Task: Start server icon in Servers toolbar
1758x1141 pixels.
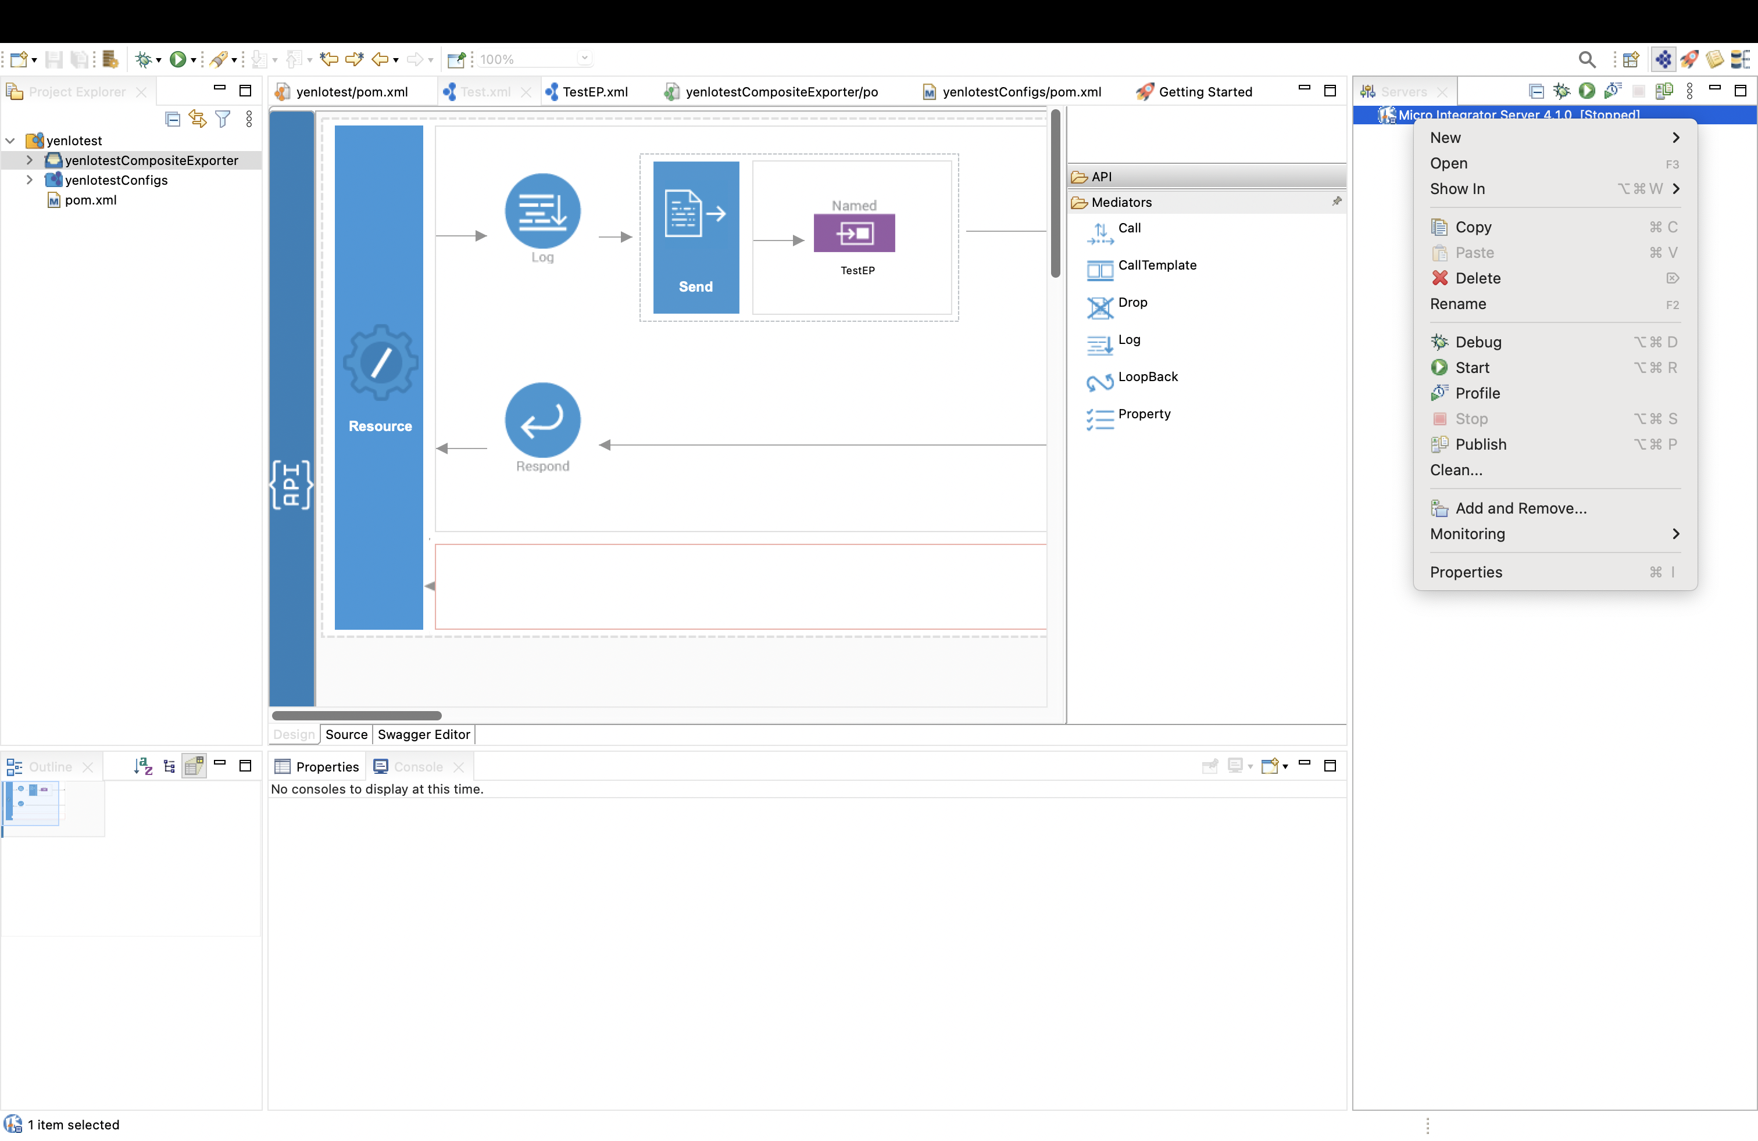Action: click(1587, 91)
